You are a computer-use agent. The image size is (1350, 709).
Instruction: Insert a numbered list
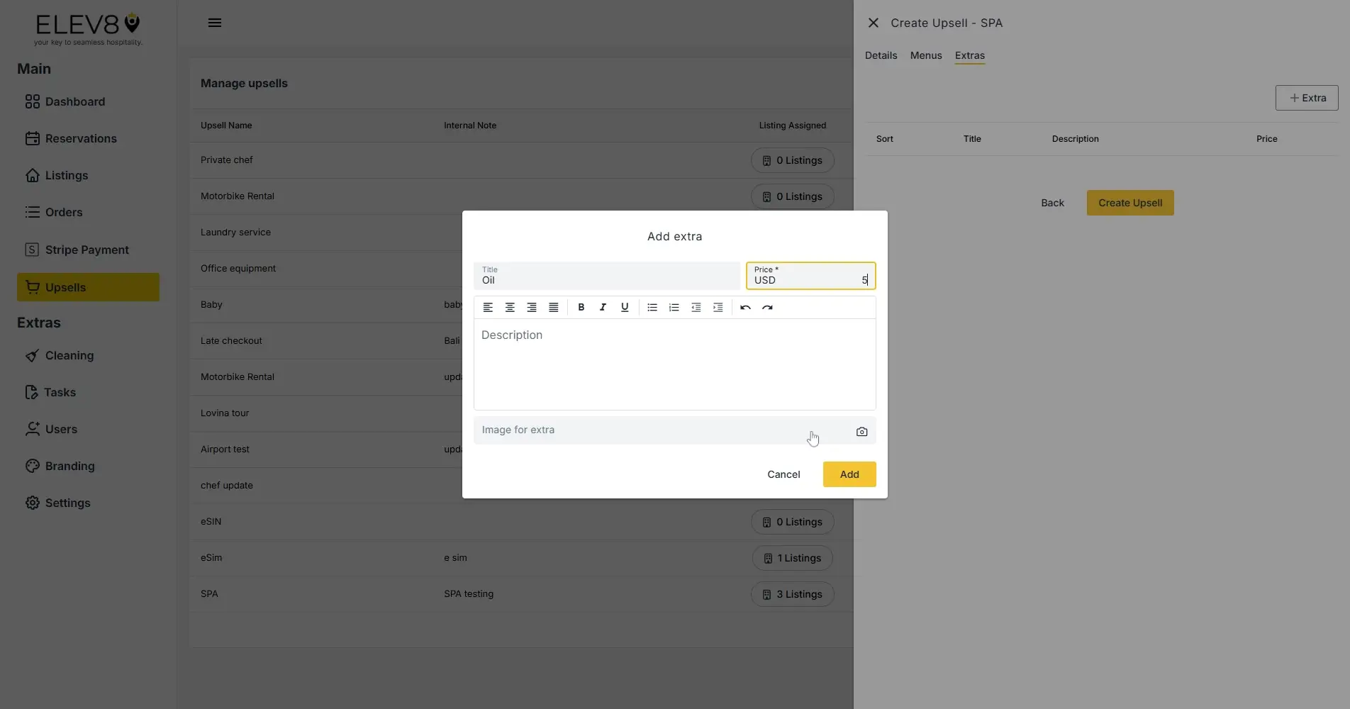[674, 307]
